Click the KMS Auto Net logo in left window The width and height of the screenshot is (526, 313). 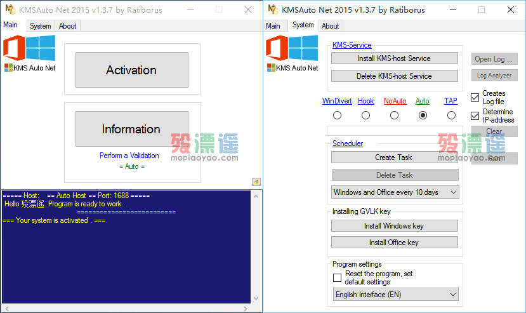coord(30,53)
